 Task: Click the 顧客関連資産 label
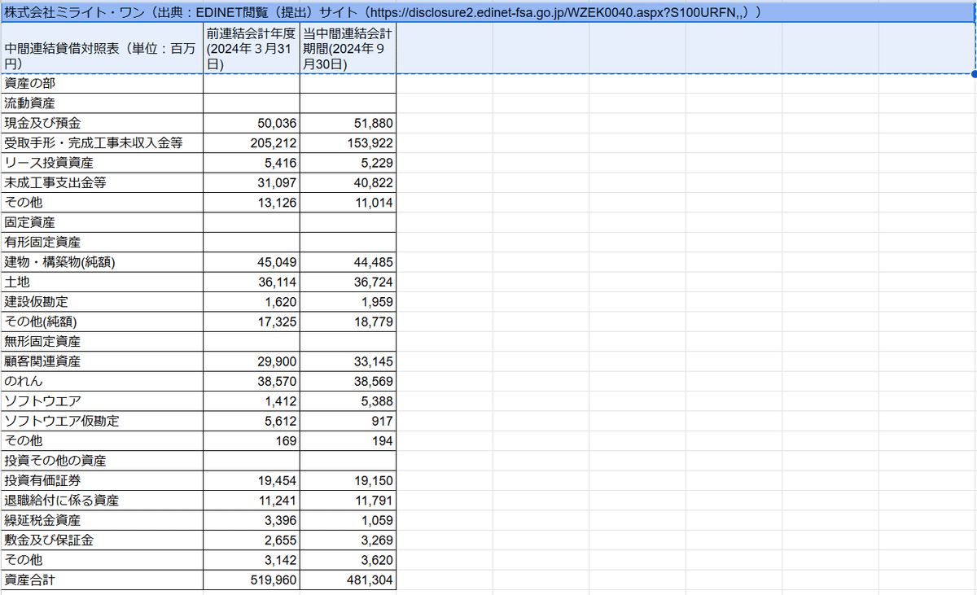[x=103, y=361]
